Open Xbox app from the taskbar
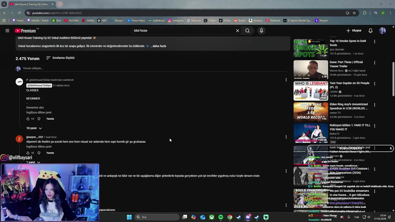Image resolution: width=395 pixels, height=222 pixels. click(x=212, y=217)
